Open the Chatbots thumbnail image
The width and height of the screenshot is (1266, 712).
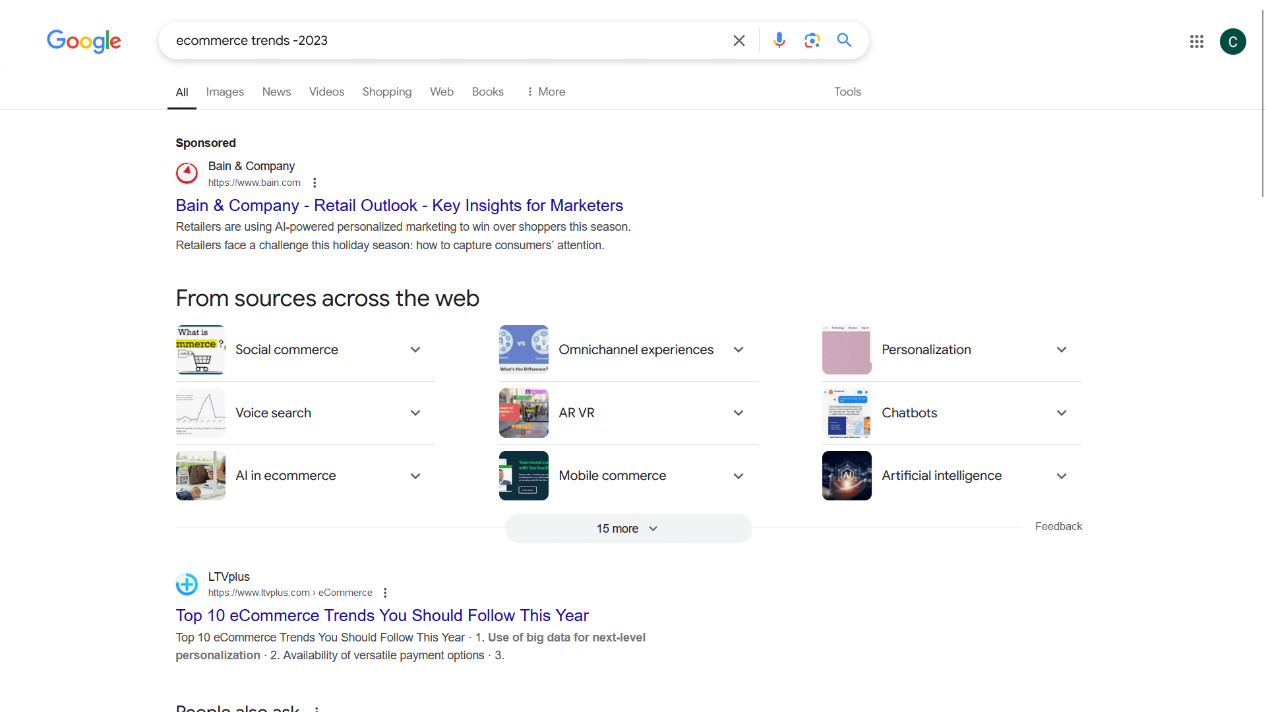pyautogui.click(x=847, y=413)
